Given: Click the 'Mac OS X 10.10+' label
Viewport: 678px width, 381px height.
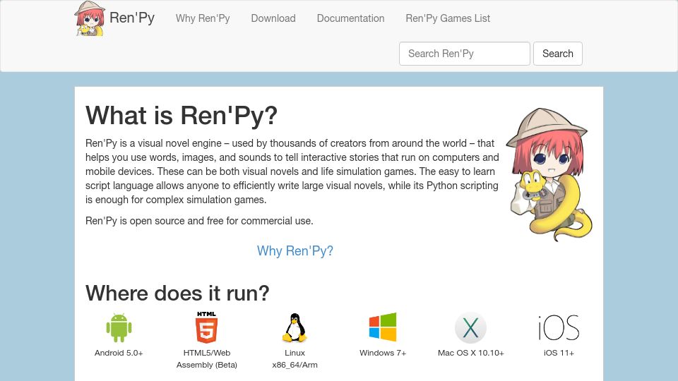Looking at the screenshot, I should pos(471,353).
